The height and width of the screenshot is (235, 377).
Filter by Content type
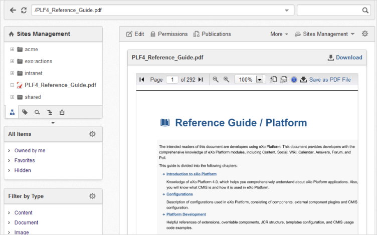click(24, 213)
